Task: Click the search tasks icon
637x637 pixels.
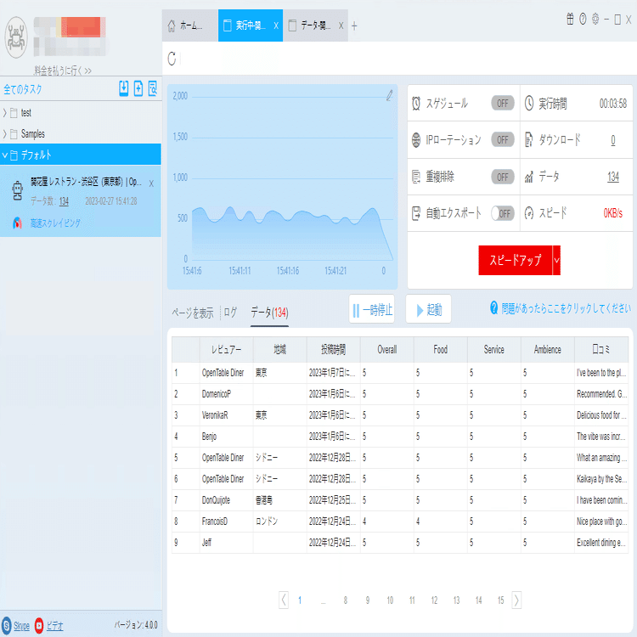Action: coord(152,88)
